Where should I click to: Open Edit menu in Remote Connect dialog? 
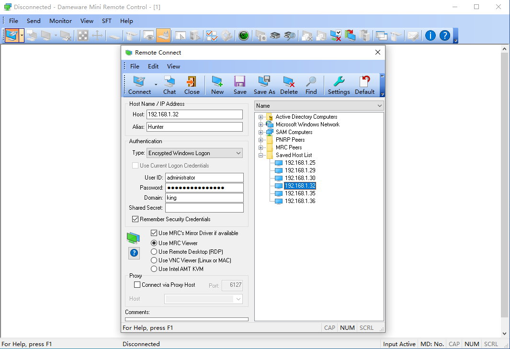153,67
